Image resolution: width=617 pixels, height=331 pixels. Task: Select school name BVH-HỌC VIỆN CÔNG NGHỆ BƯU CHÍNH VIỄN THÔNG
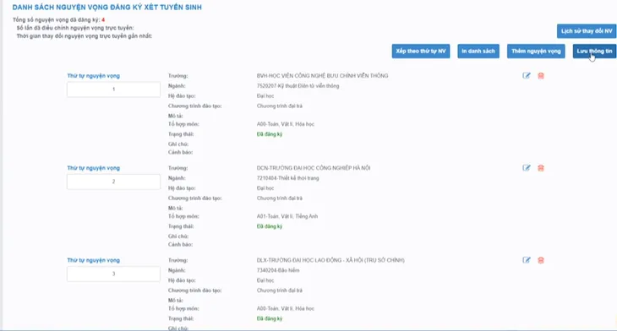(322, 75)
